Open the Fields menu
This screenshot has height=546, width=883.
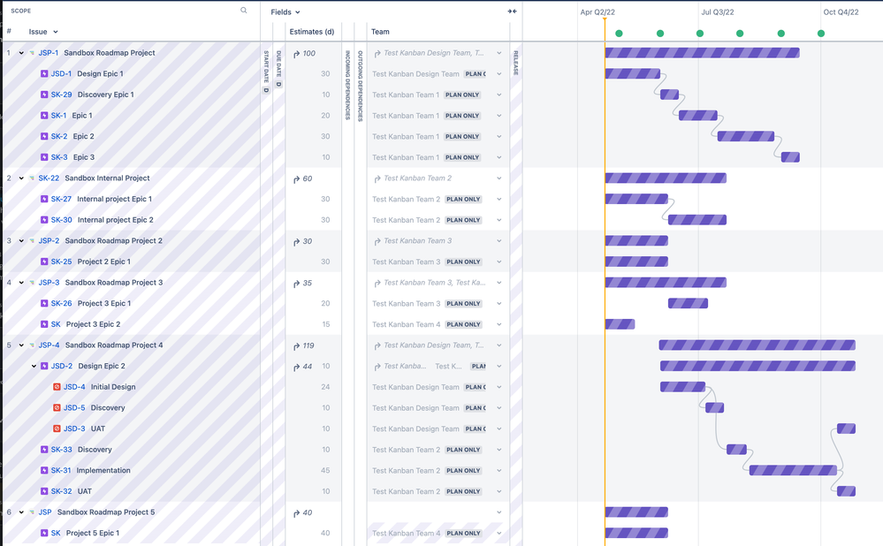pos(282,11)
